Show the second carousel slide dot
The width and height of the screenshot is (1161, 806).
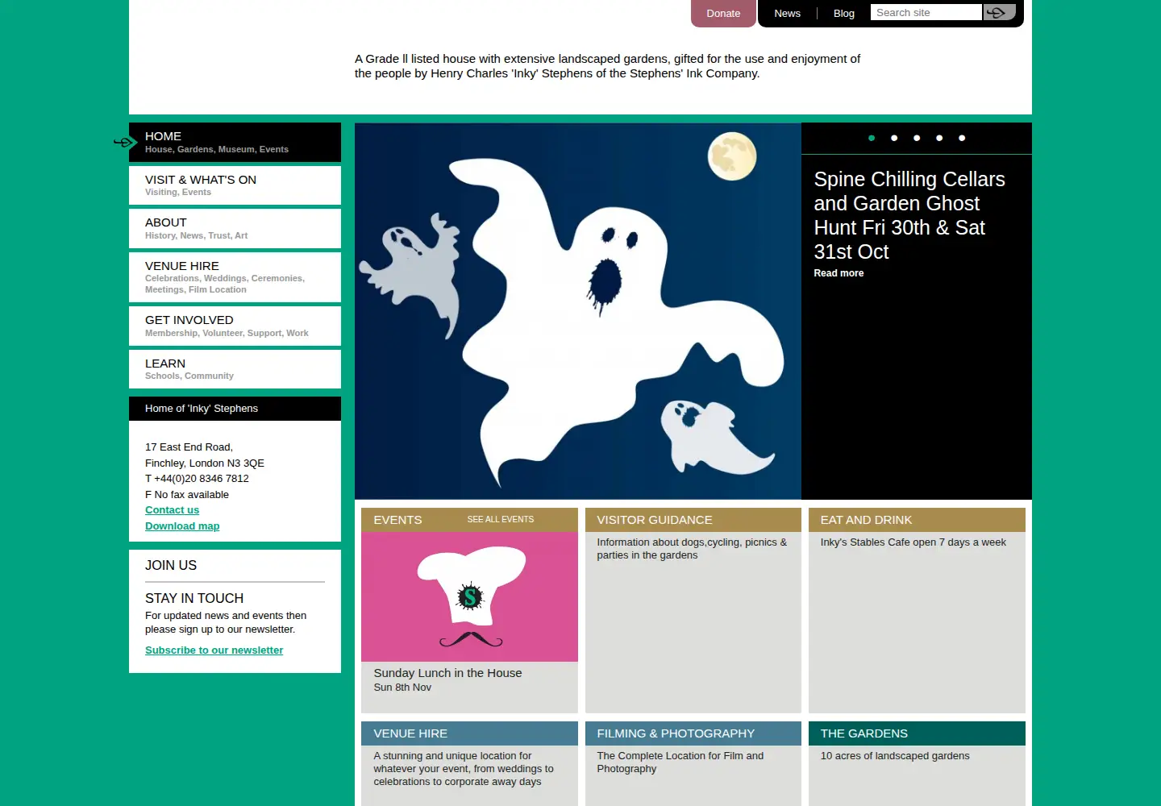click(x=894, y=138)
